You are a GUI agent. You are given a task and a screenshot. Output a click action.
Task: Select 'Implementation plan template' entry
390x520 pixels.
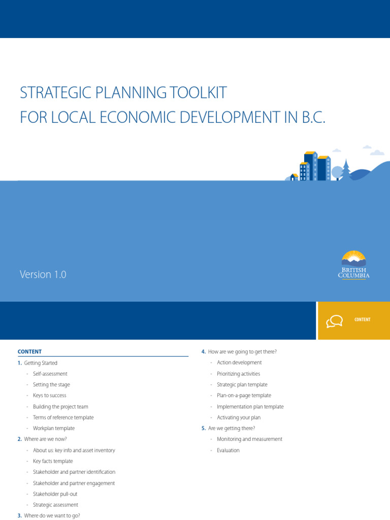tap(250, 407)
